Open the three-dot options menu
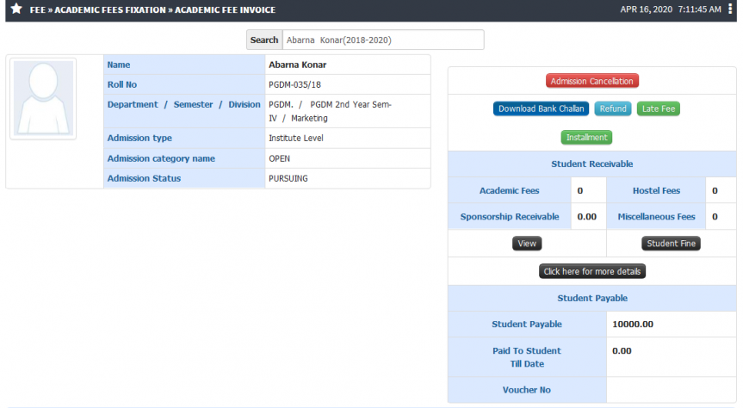 pyautogui.click(x=730, y=9)
